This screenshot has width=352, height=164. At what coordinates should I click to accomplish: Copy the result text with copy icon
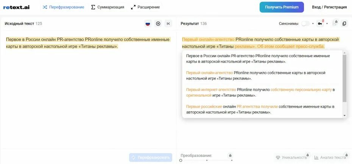click(x=344, y=23)
